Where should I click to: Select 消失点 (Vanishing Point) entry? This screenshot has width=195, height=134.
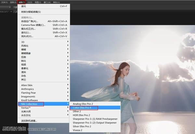(x=28, y=36)
